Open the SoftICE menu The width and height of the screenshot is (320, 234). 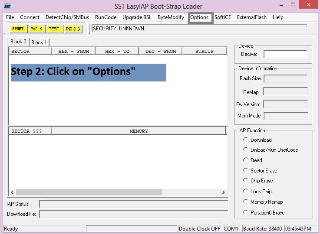[223, 17]
